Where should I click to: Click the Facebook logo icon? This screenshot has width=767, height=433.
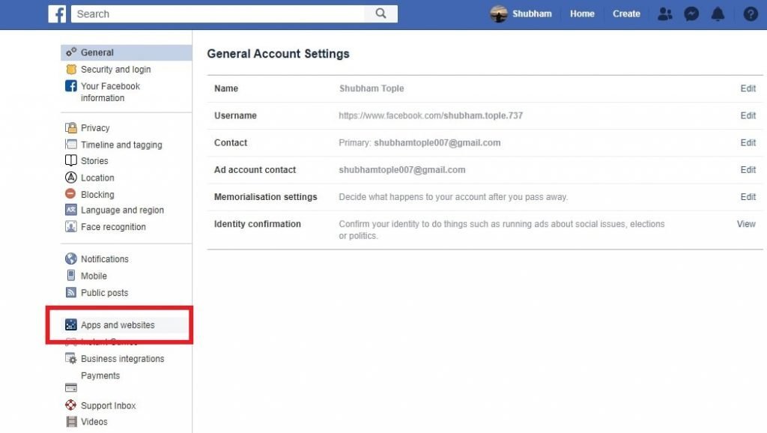(58, 13)
